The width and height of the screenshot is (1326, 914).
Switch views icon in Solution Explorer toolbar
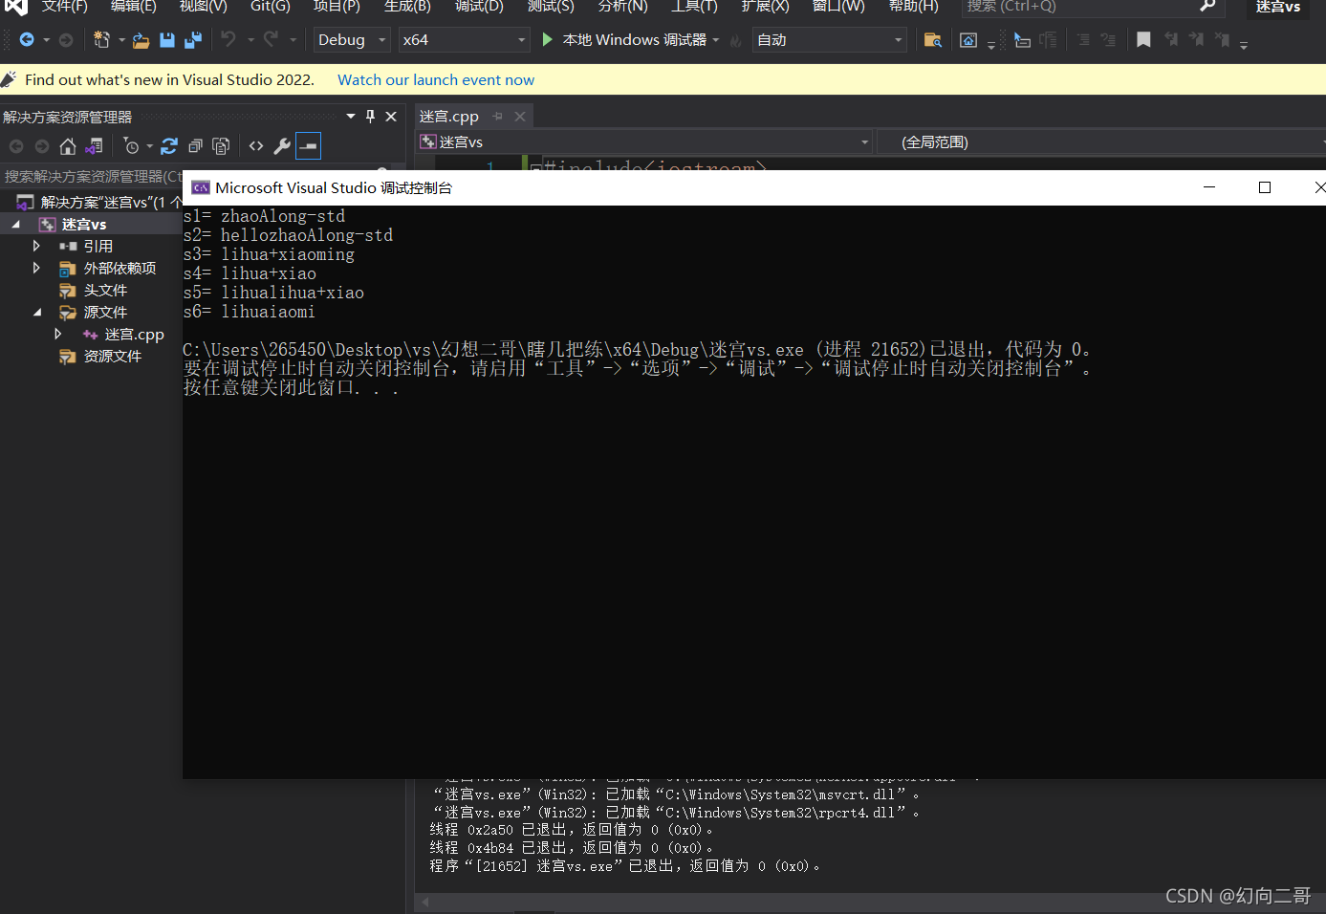(x=94, y=146)
